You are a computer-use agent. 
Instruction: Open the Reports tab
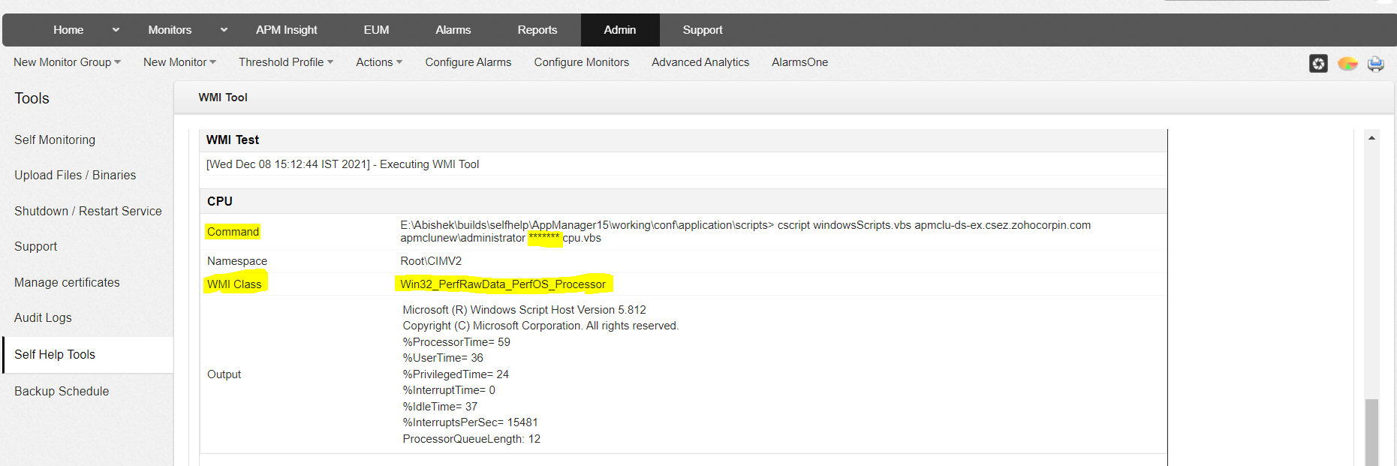(x=537, y=30)
